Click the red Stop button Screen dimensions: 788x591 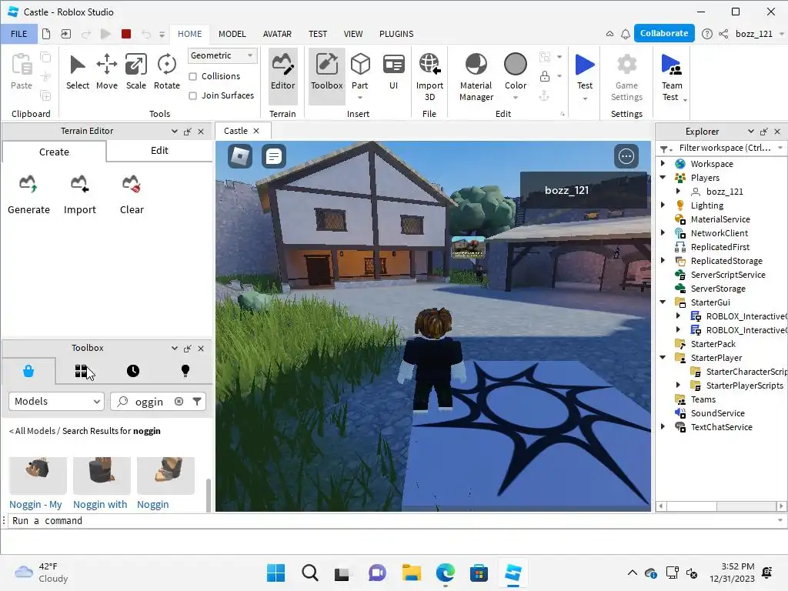[126, 34]
